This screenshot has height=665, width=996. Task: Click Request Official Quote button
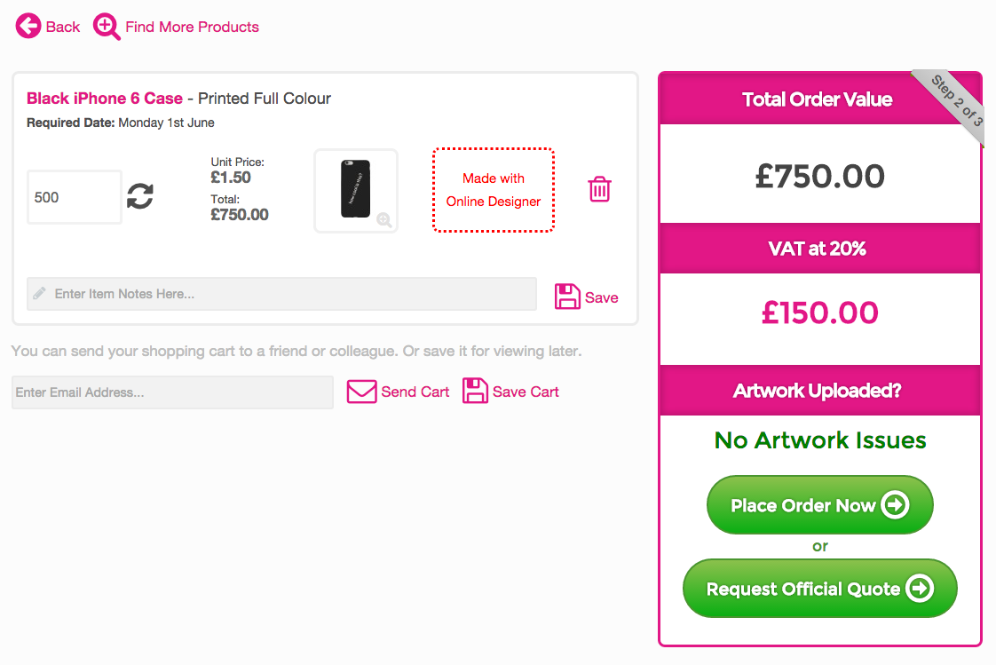click(819, 588)
